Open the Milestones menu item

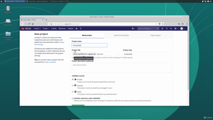(62, 29)
